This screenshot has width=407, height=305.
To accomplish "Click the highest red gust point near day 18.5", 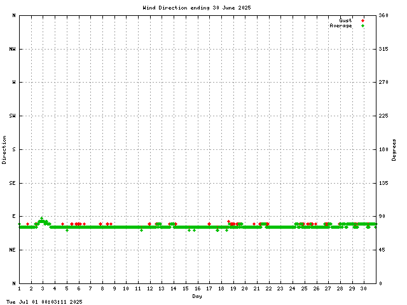I will 228,222.
